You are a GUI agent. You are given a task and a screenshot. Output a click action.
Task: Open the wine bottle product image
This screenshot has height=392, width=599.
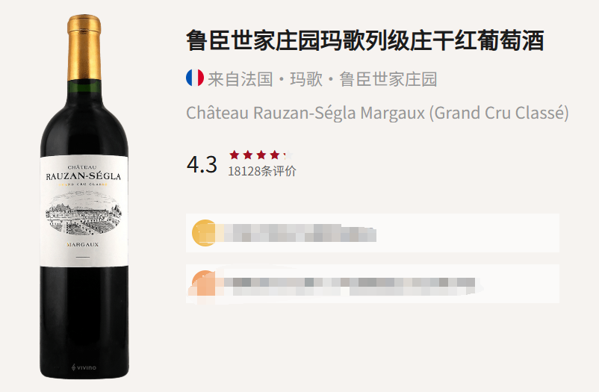[x=84, y=196]
